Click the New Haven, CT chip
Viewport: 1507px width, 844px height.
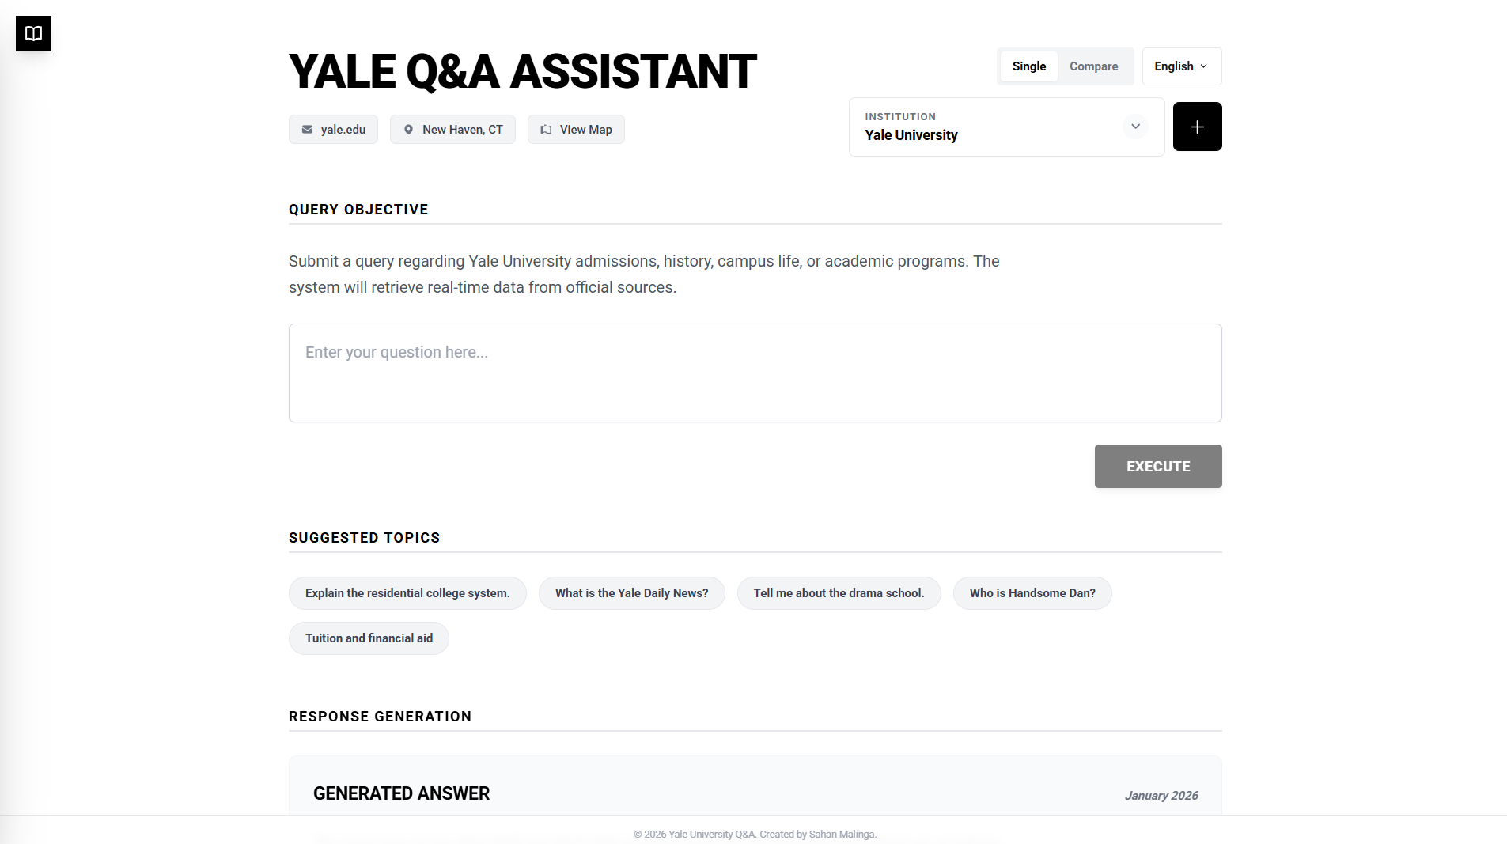(452, 130)
